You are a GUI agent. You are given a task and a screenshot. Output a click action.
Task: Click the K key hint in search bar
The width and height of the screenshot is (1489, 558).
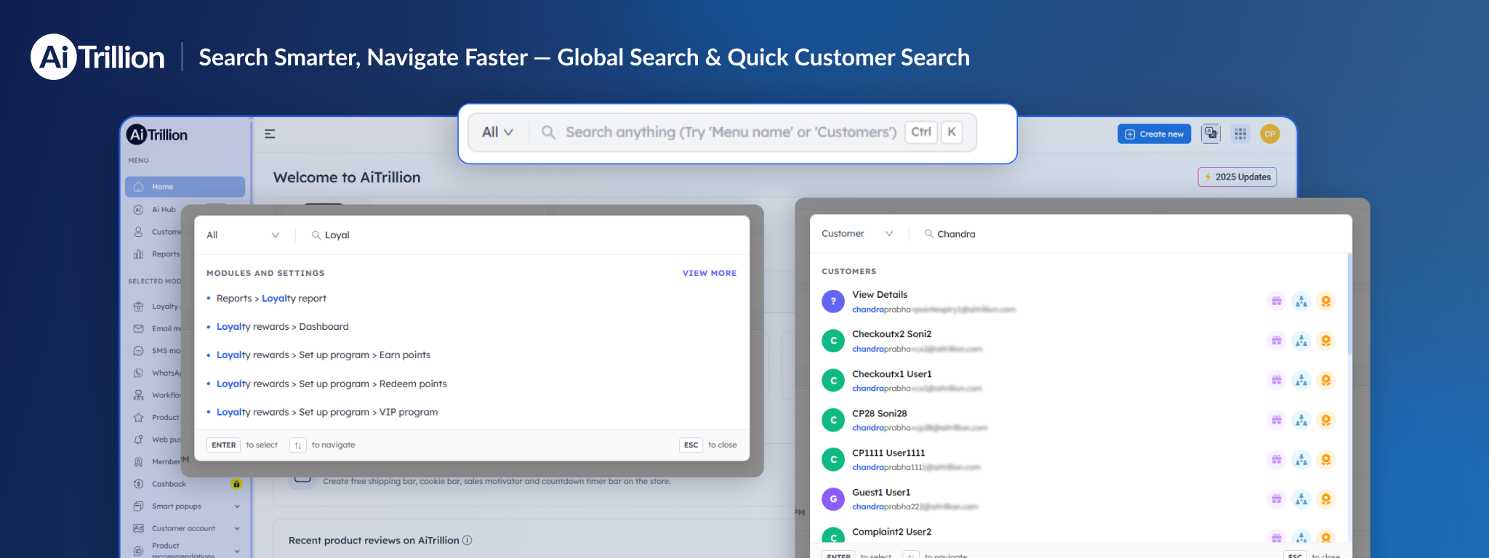pyautogui.click(x=952, y=132)
